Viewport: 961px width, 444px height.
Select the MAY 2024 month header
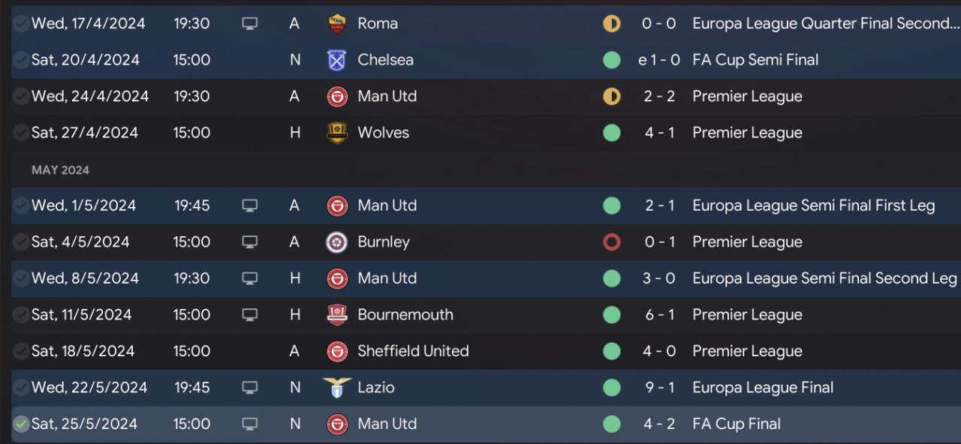coord(60,170)
